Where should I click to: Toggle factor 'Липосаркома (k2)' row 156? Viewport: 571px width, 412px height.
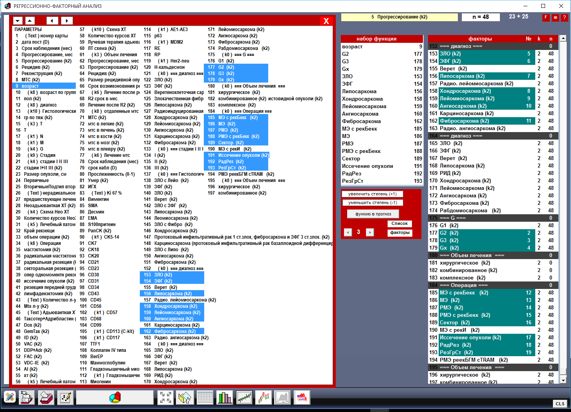click(x=481, y=76)
